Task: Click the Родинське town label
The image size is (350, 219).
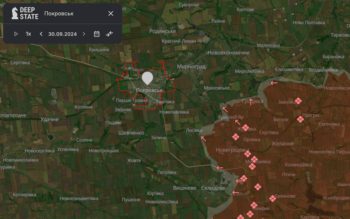Action: 162,31
